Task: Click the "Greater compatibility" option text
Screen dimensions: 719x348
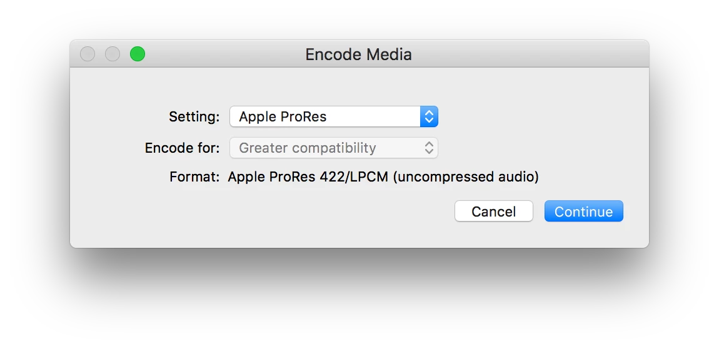Action: [308, 148]
